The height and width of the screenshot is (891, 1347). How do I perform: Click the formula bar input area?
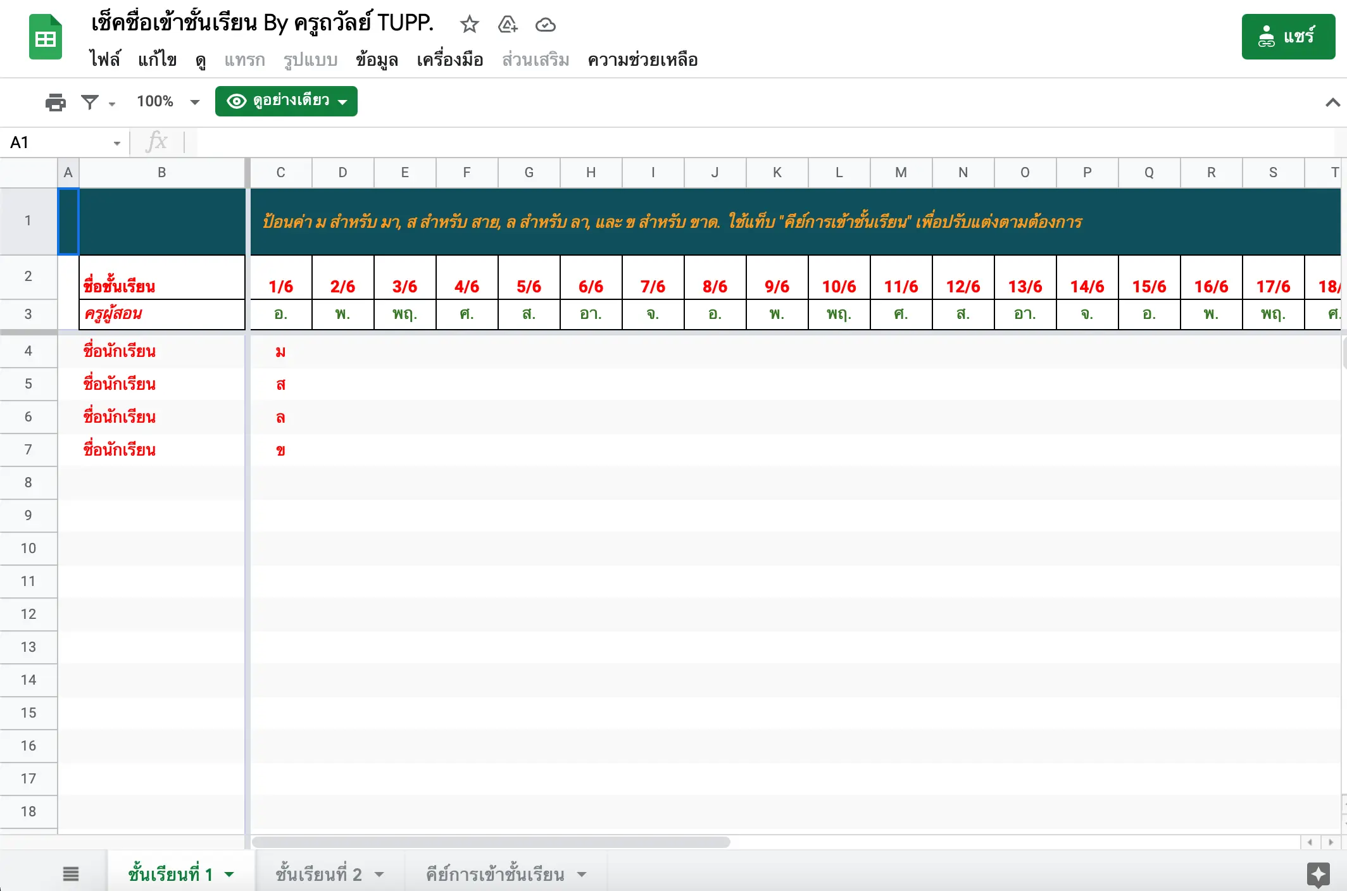(x=766, y=142)
